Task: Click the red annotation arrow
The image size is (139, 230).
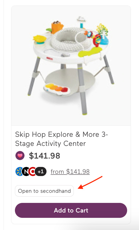Action: (x=90, y=182)
